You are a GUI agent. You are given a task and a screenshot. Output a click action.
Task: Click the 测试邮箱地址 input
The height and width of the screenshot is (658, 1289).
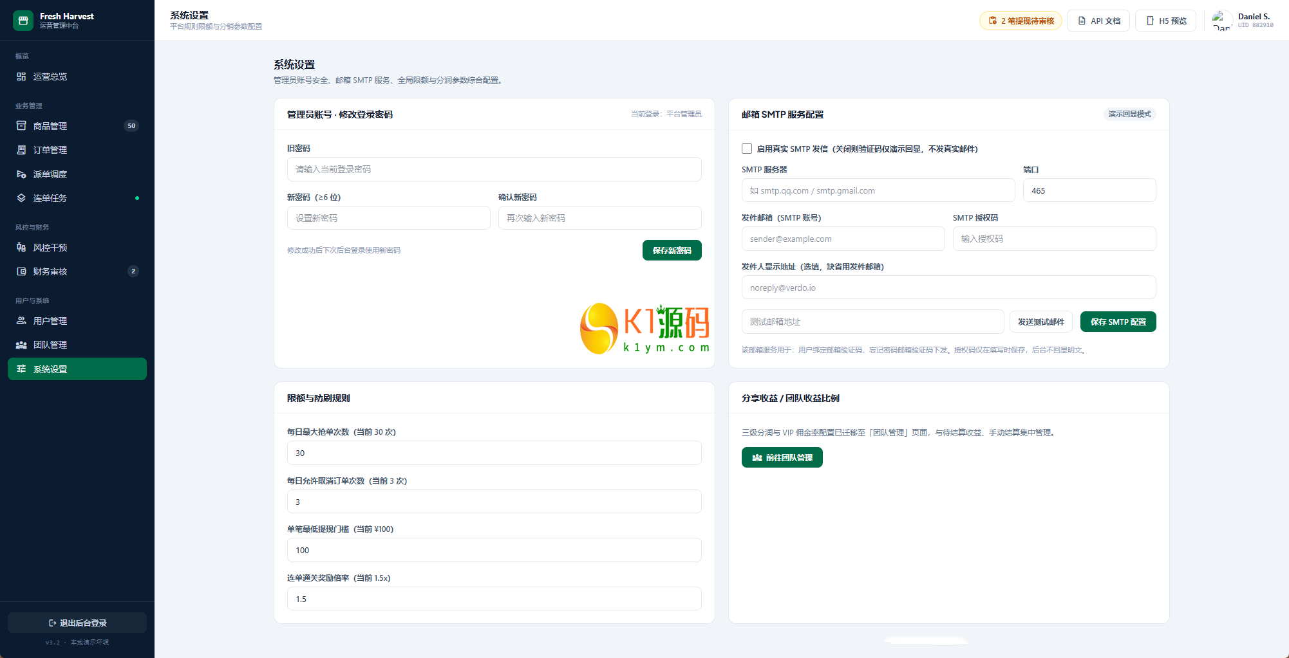872,322
